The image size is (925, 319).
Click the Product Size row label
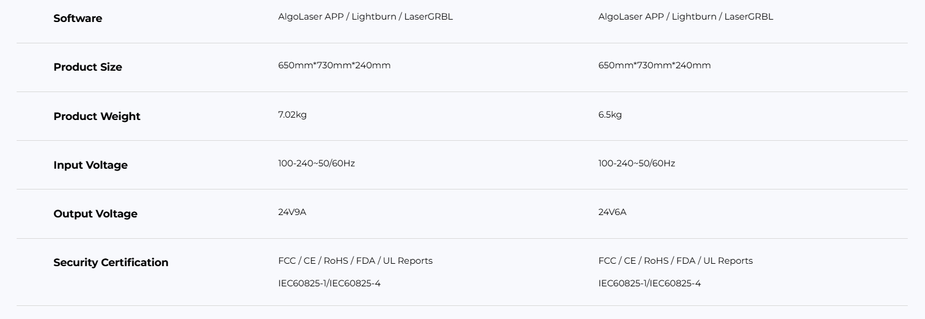87,67
